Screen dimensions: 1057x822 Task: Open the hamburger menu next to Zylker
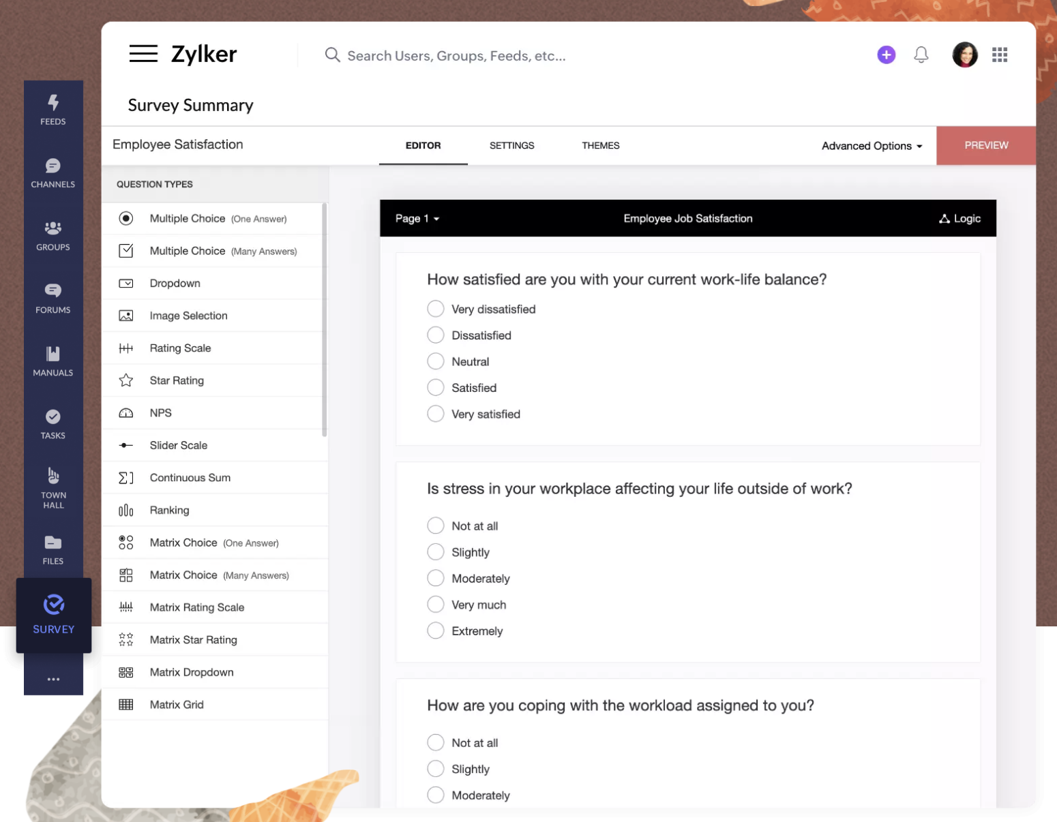[143, 54]
